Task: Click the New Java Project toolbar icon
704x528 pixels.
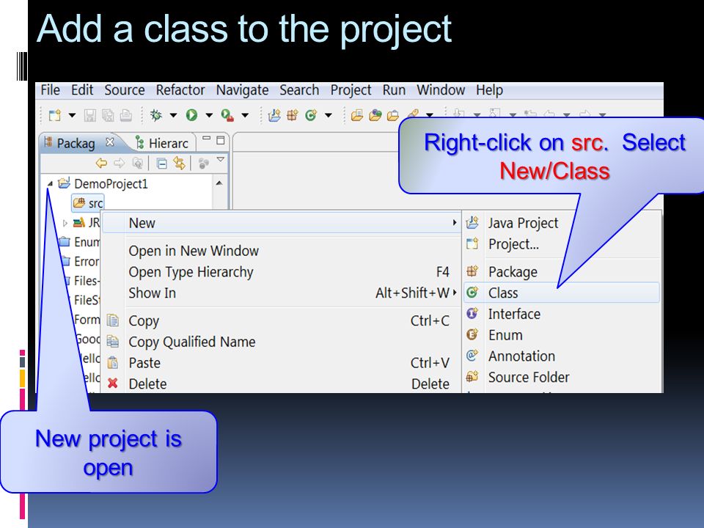Action: coord(274,115)
